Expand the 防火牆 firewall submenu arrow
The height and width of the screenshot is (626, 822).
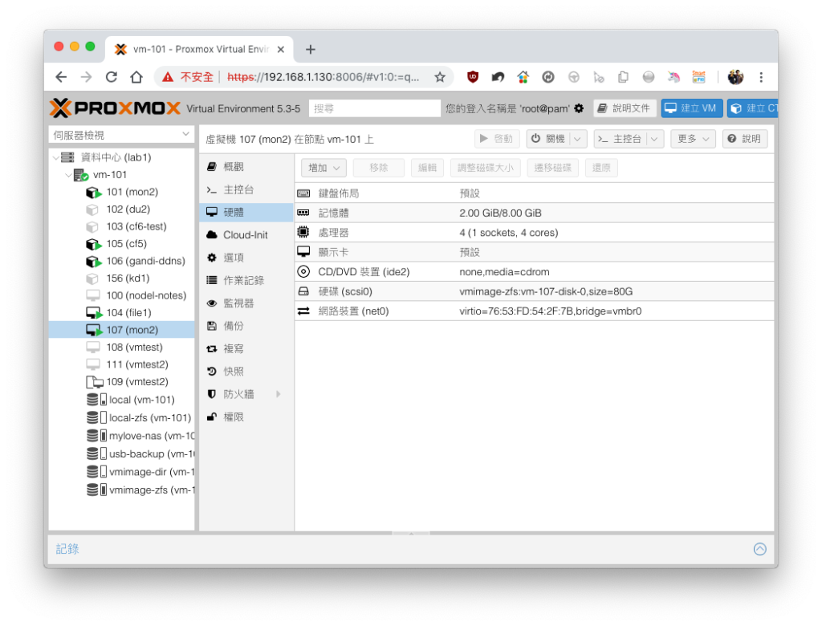click(x=279, y=394)
